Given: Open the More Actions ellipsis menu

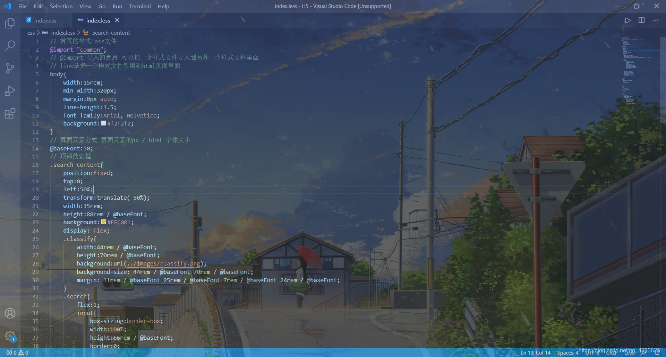Looking at the screenshot, I should [655, 20].
